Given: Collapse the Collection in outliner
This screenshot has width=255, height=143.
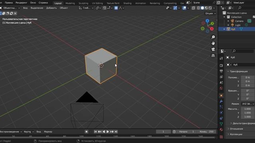Looking at the screenshot, I should [224, 17].
